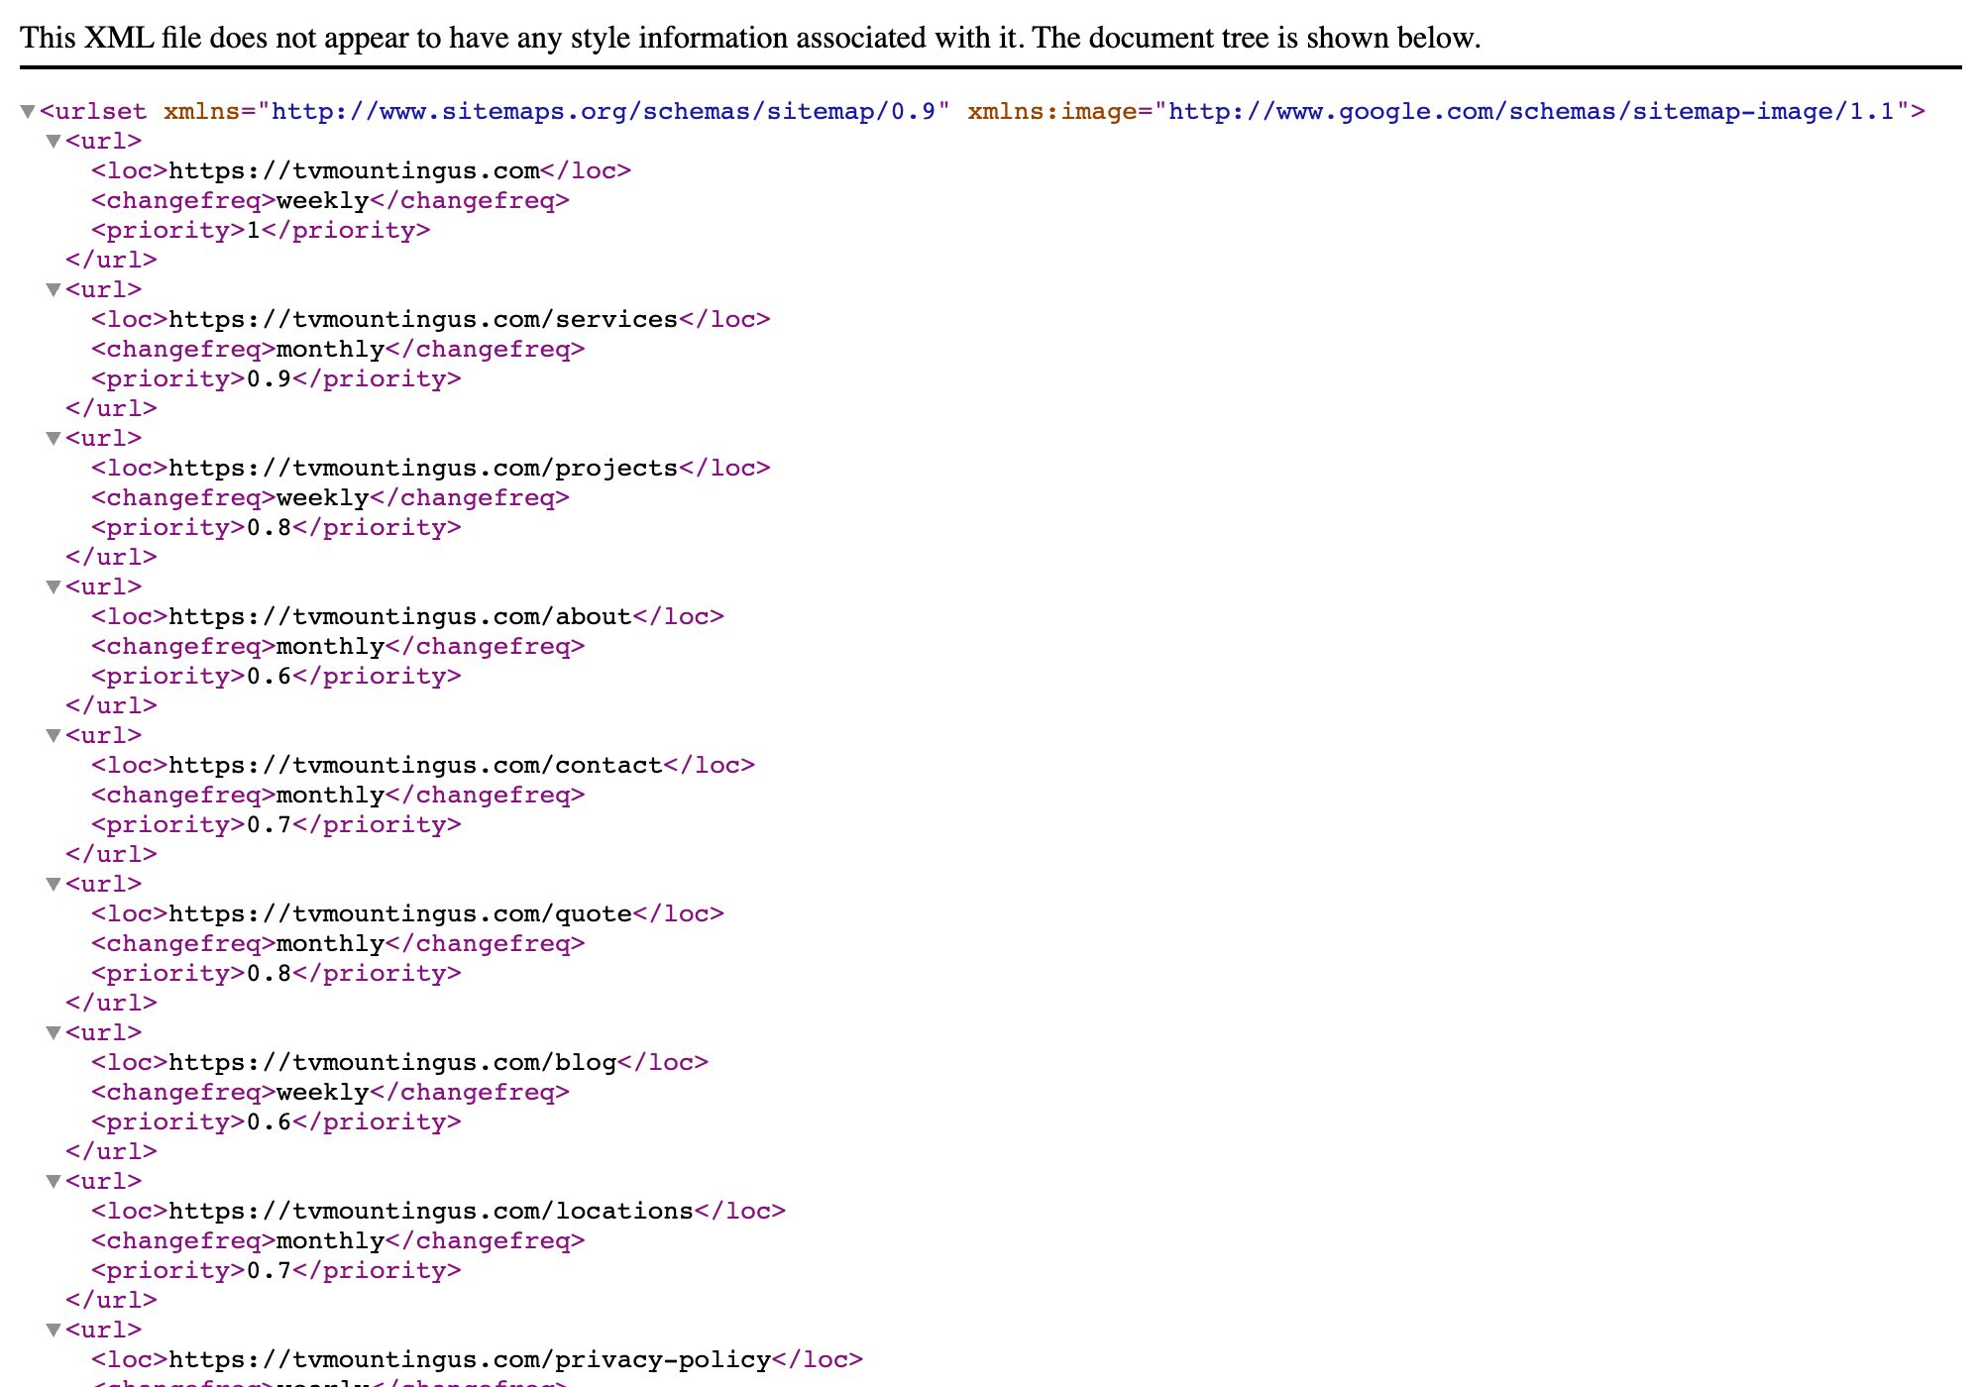1982x1387 pixels.
Task: Click the changefreq monthly value under /quote
Action: tap(331, 943)
